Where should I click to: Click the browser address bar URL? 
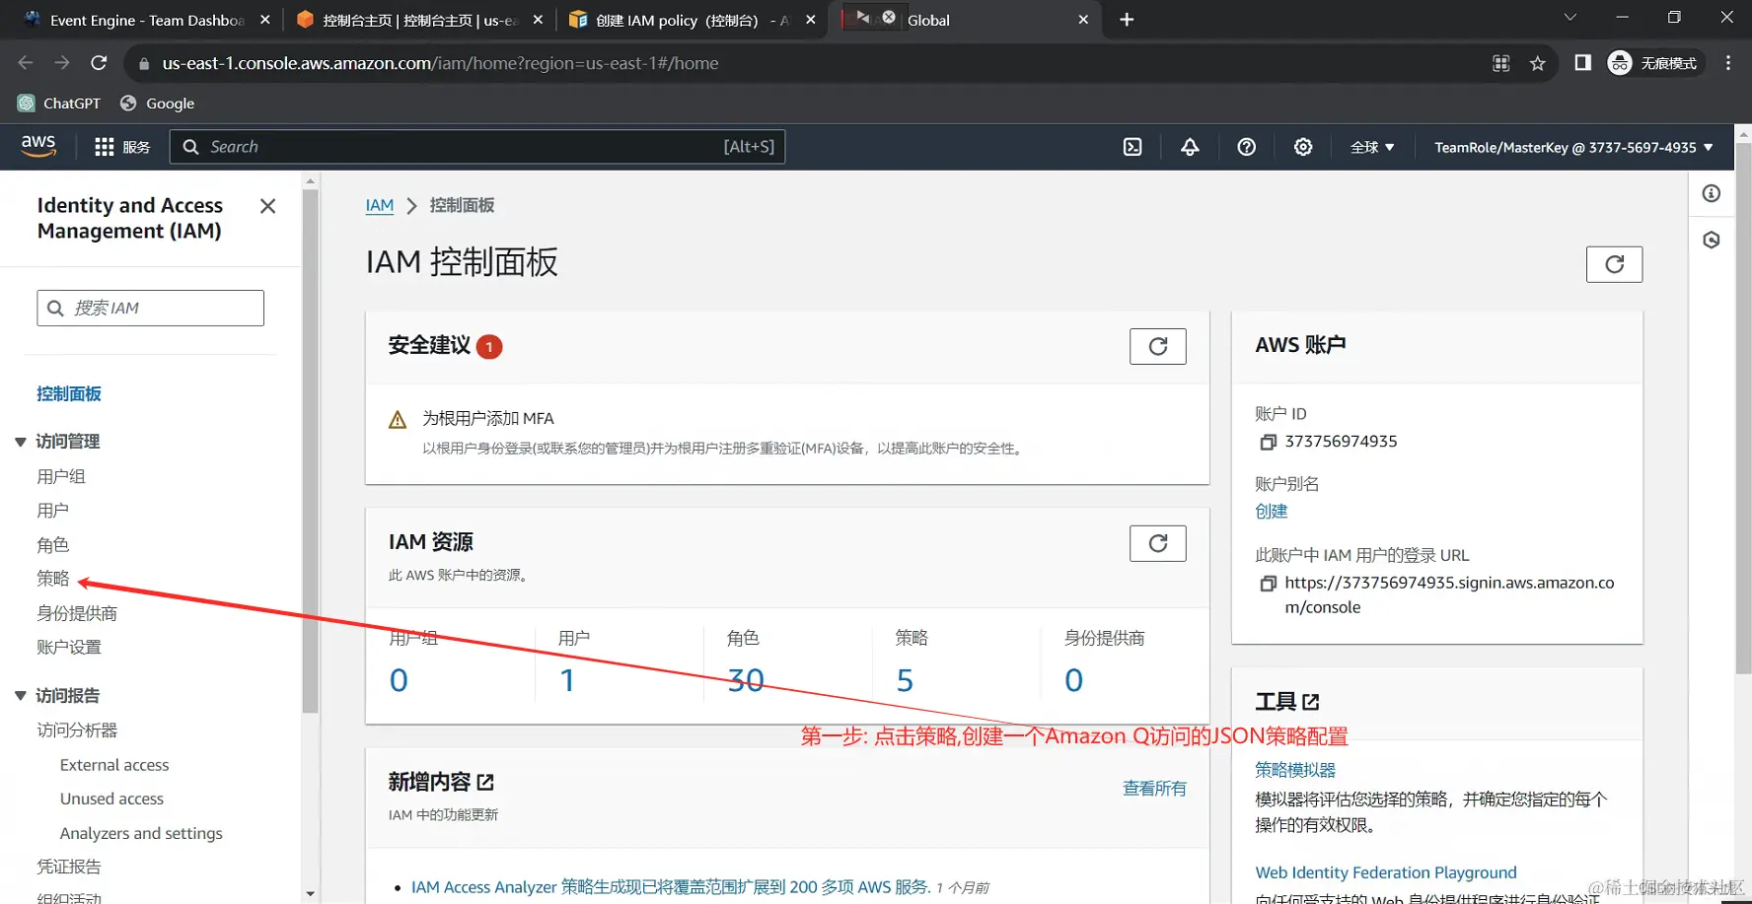(440, 63)
